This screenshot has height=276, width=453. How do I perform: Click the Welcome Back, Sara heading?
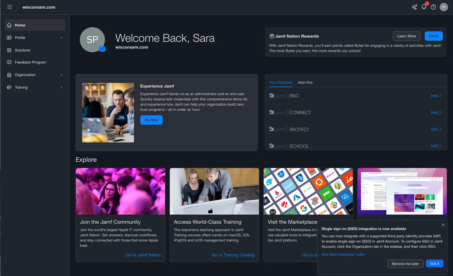pos(165,38)
